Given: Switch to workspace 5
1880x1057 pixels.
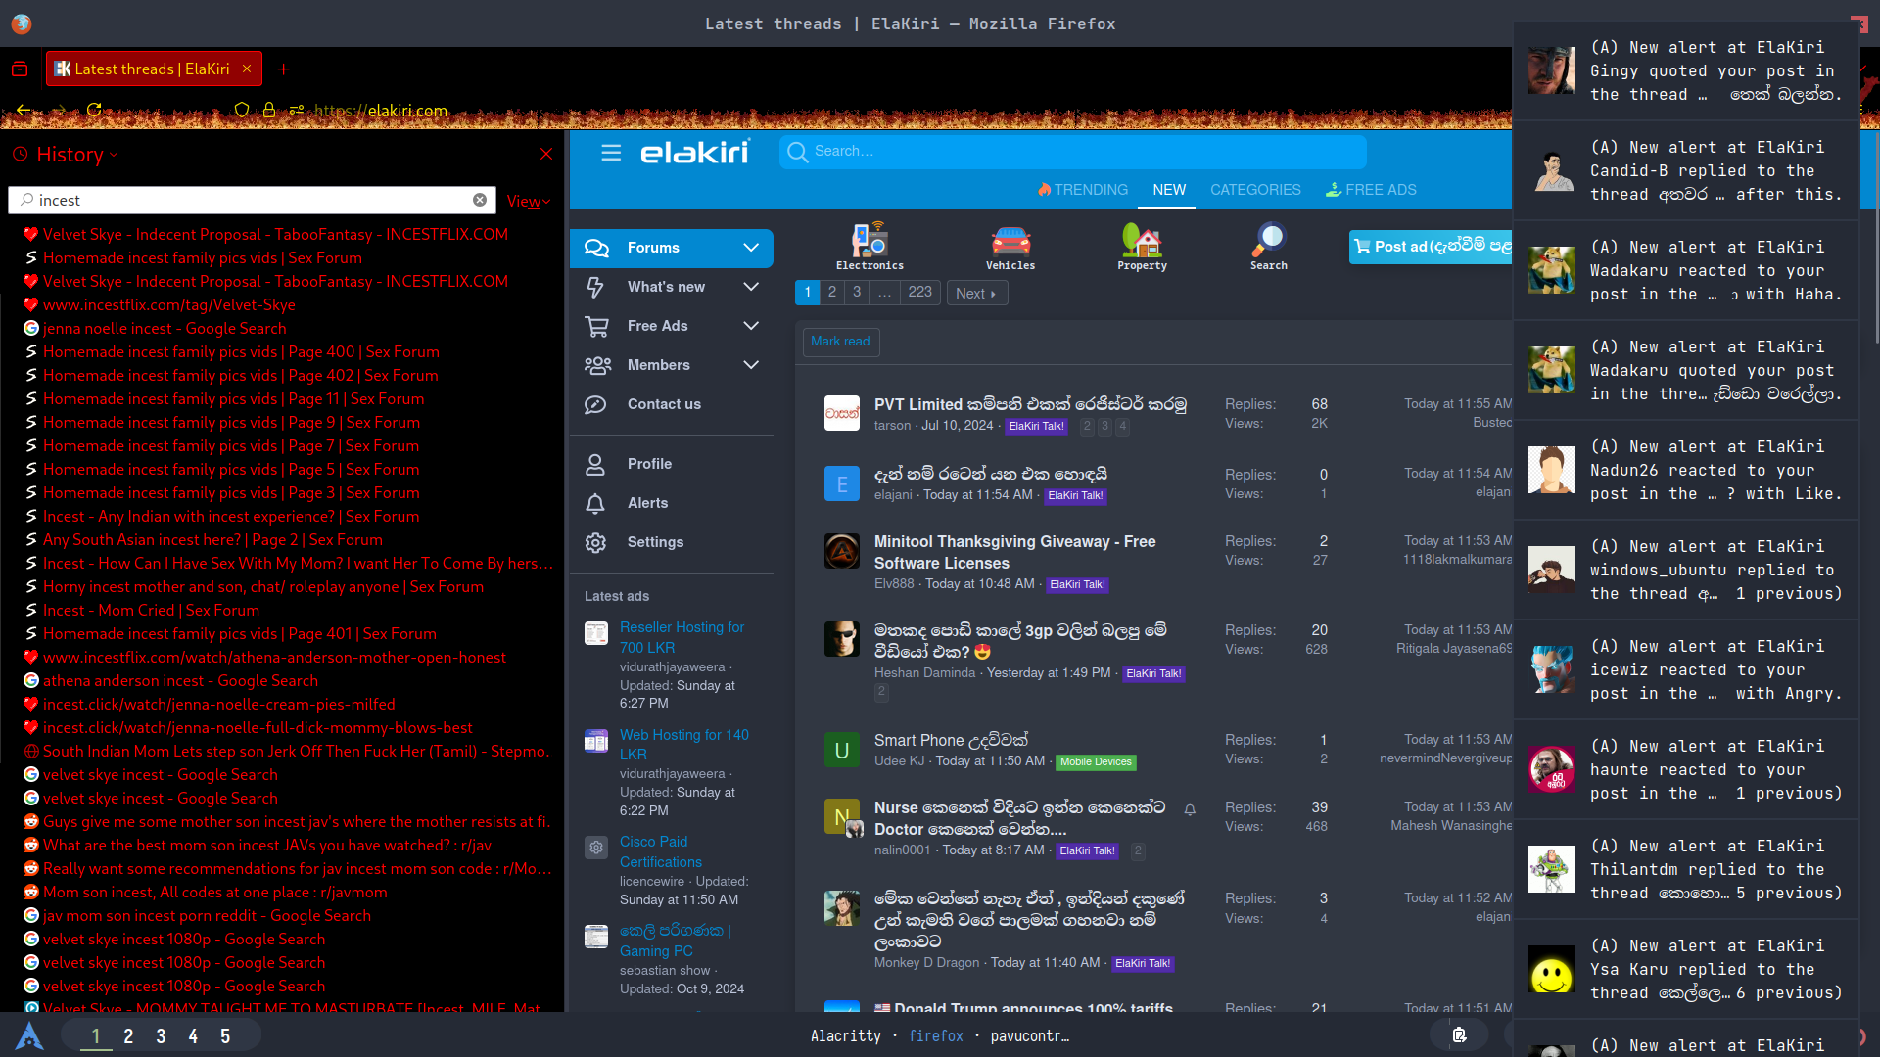Looking at the screenshot, I should coord(225,1035).
